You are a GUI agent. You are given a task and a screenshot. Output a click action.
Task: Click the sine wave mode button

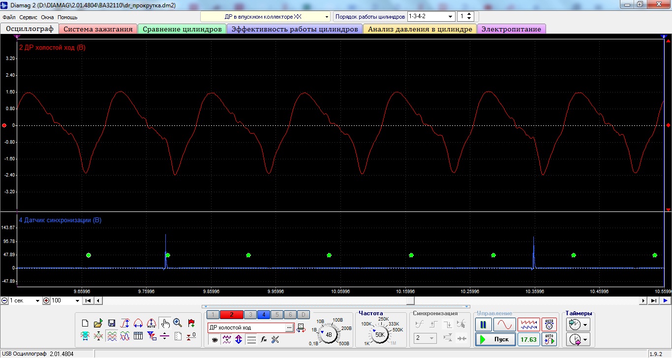coord(505,325)
